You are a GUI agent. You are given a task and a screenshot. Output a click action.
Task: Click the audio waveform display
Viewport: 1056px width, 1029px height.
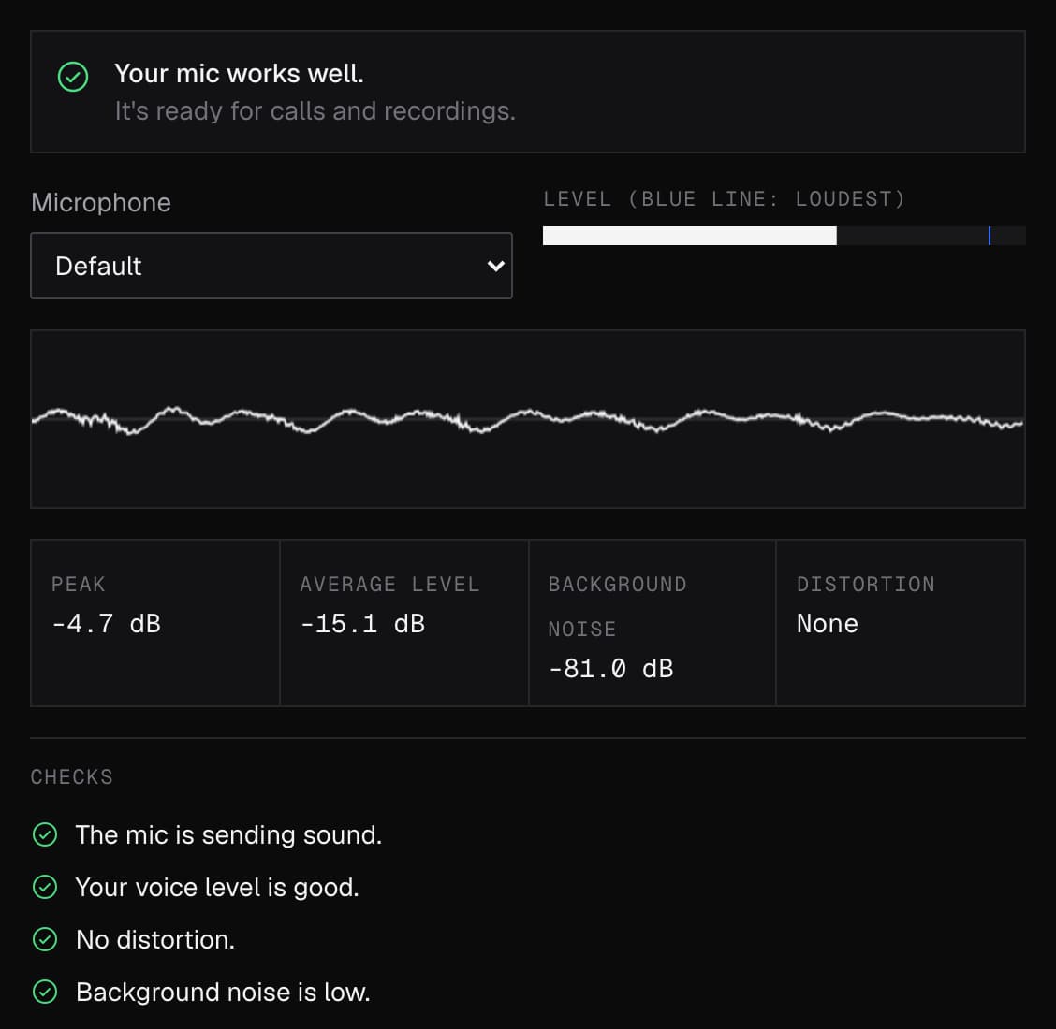coord(528,418)
